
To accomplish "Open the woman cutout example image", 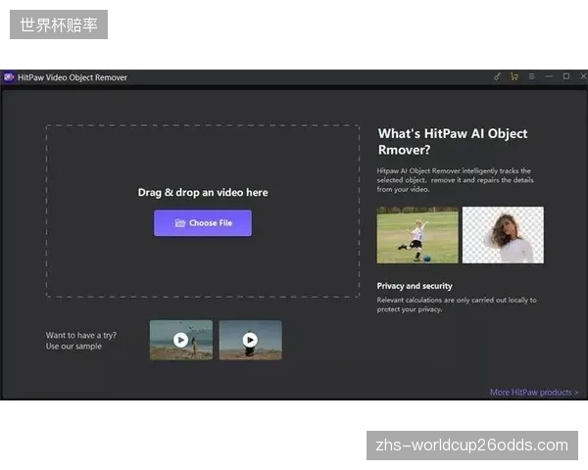I will tap(503, 235).
